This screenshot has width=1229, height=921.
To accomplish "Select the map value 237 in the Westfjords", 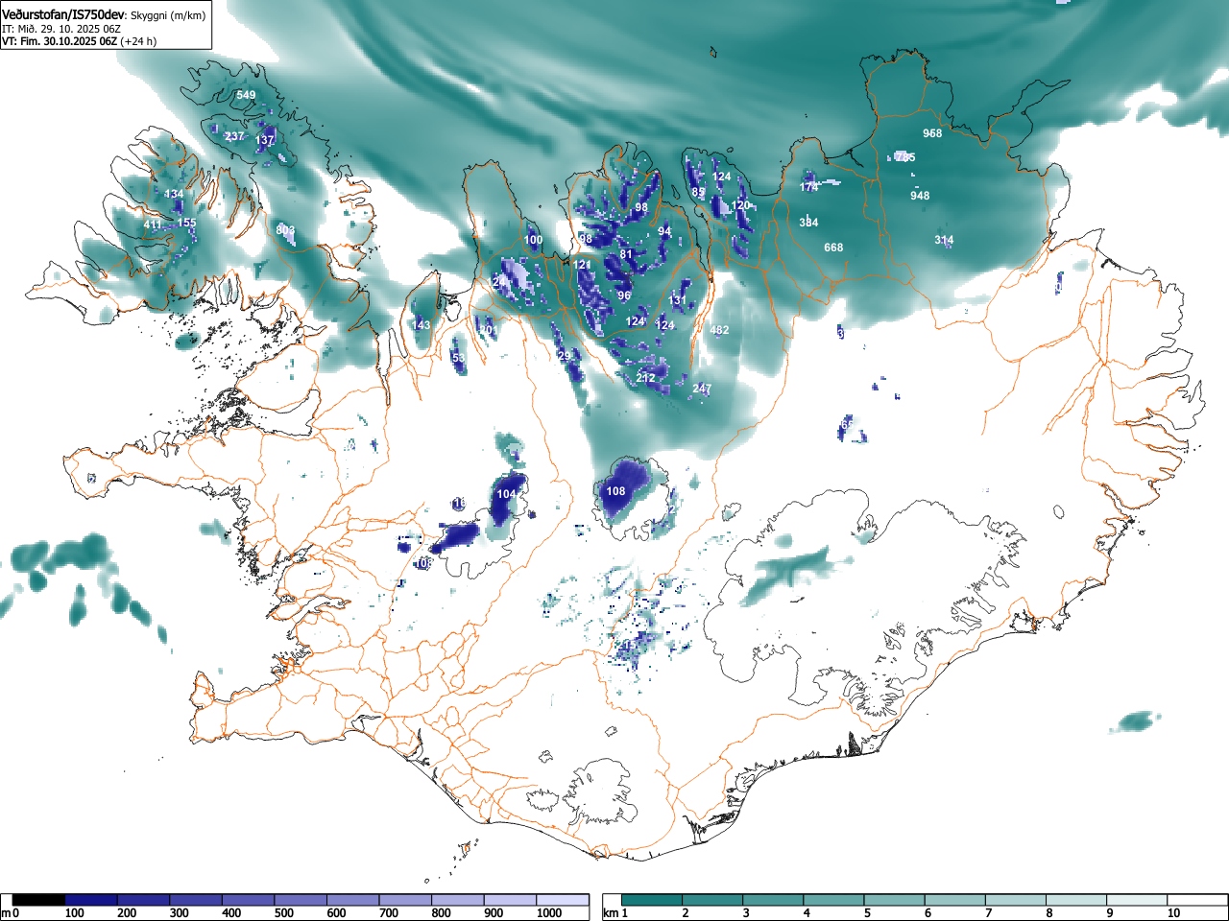I will tap(234, 136).
